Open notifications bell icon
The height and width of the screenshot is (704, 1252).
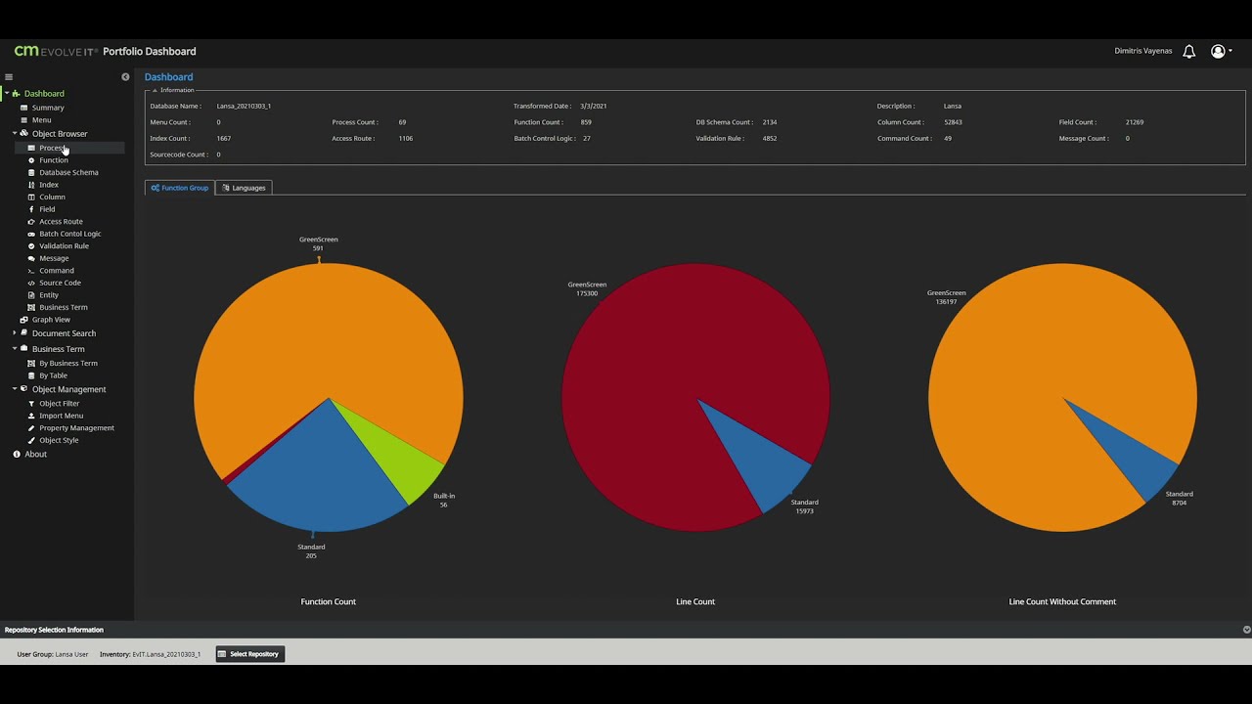tap(1189, 51)
